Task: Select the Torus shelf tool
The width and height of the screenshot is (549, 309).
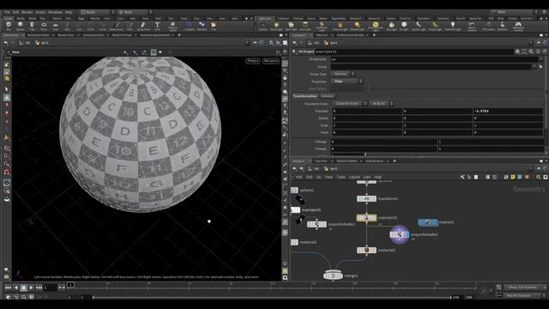Action: 44,26
